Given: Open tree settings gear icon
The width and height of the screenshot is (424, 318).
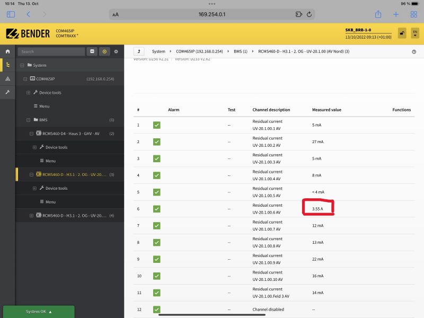Looking at the screenshot, I should point(116,51).
